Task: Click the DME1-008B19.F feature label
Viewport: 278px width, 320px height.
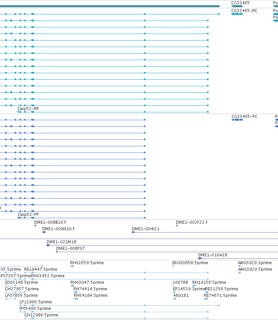Action: click(x=50, y=222)
